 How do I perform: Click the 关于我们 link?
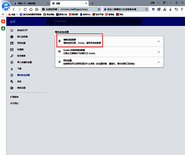coord(14,103)
